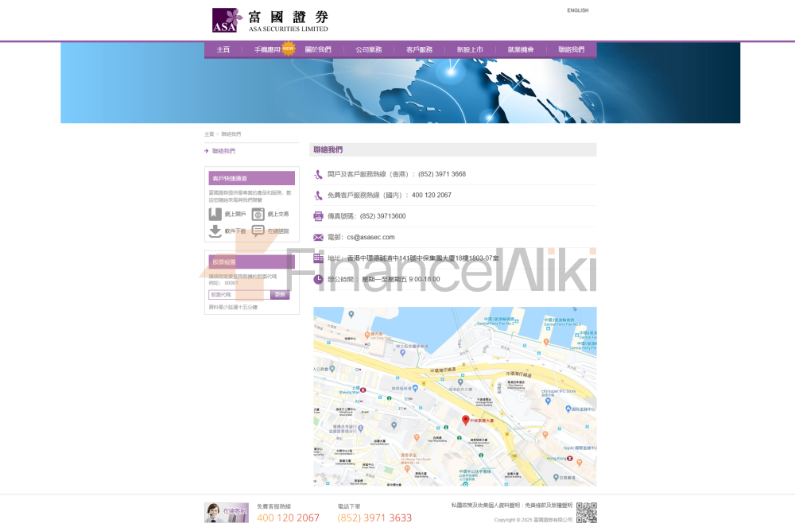Click the Copyright 2025 富國證券有限公司 footer text
This screenshot has height=531, width=795.
(533, 520)
